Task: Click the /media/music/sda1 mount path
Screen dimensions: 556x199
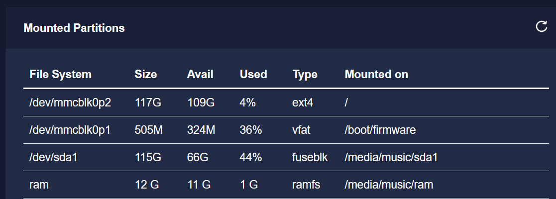Action: tap(391, 157)
